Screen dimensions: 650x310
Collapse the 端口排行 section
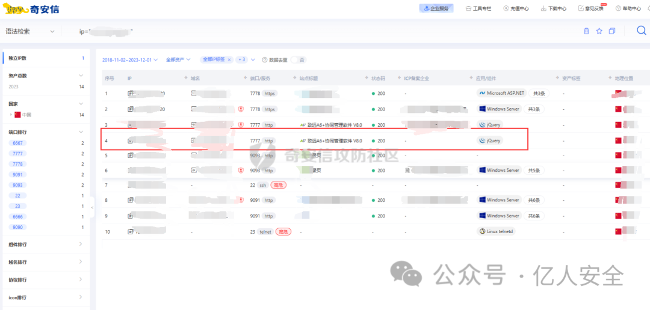(81, 132)
